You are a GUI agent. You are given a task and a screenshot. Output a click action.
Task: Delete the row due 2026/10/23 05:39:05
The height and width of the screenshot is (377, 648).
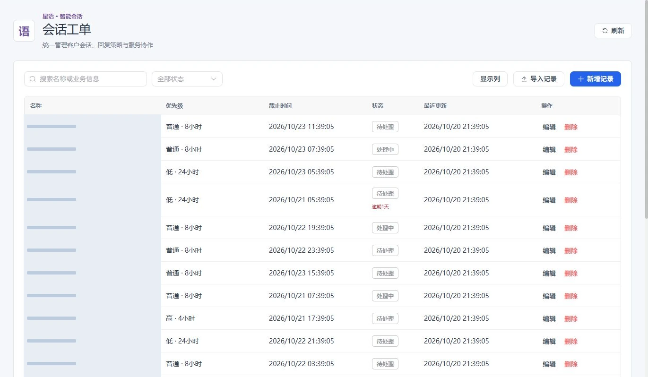coord(571,172)
